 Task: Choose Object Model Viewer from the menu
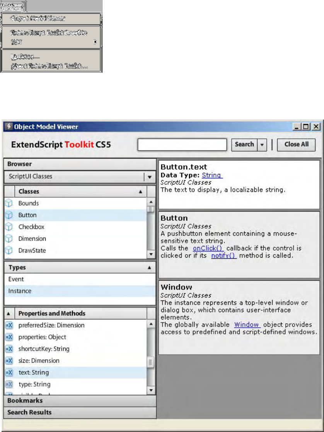[x=51, y=19]
